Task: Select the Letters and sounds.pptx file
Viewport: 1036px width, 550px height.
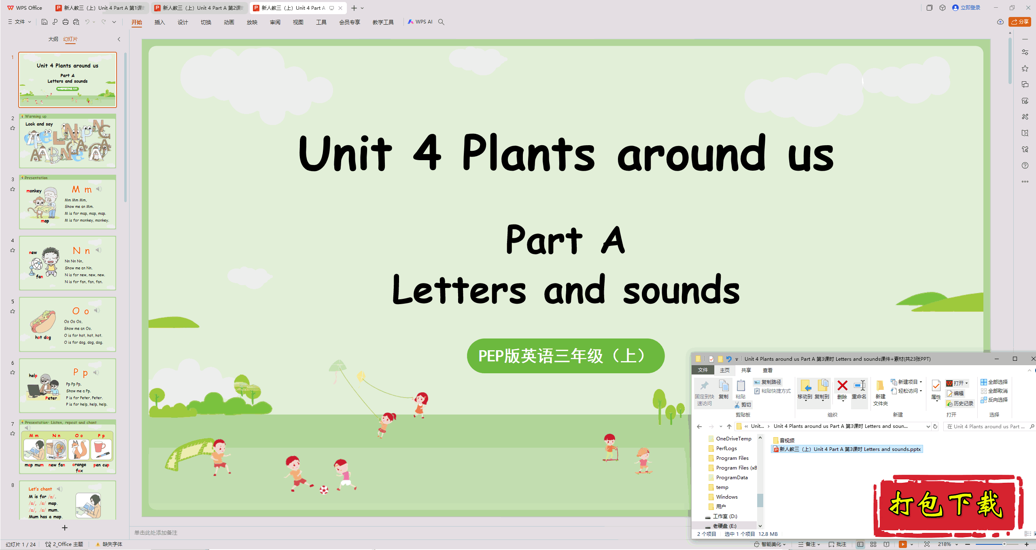Action: (847, 449)
